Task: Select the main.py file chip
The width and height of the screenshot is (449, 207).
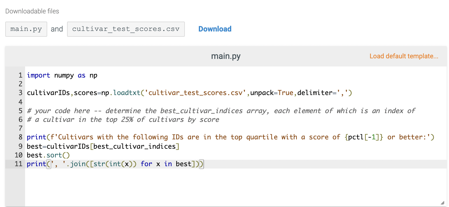Action: click(26, 29)
